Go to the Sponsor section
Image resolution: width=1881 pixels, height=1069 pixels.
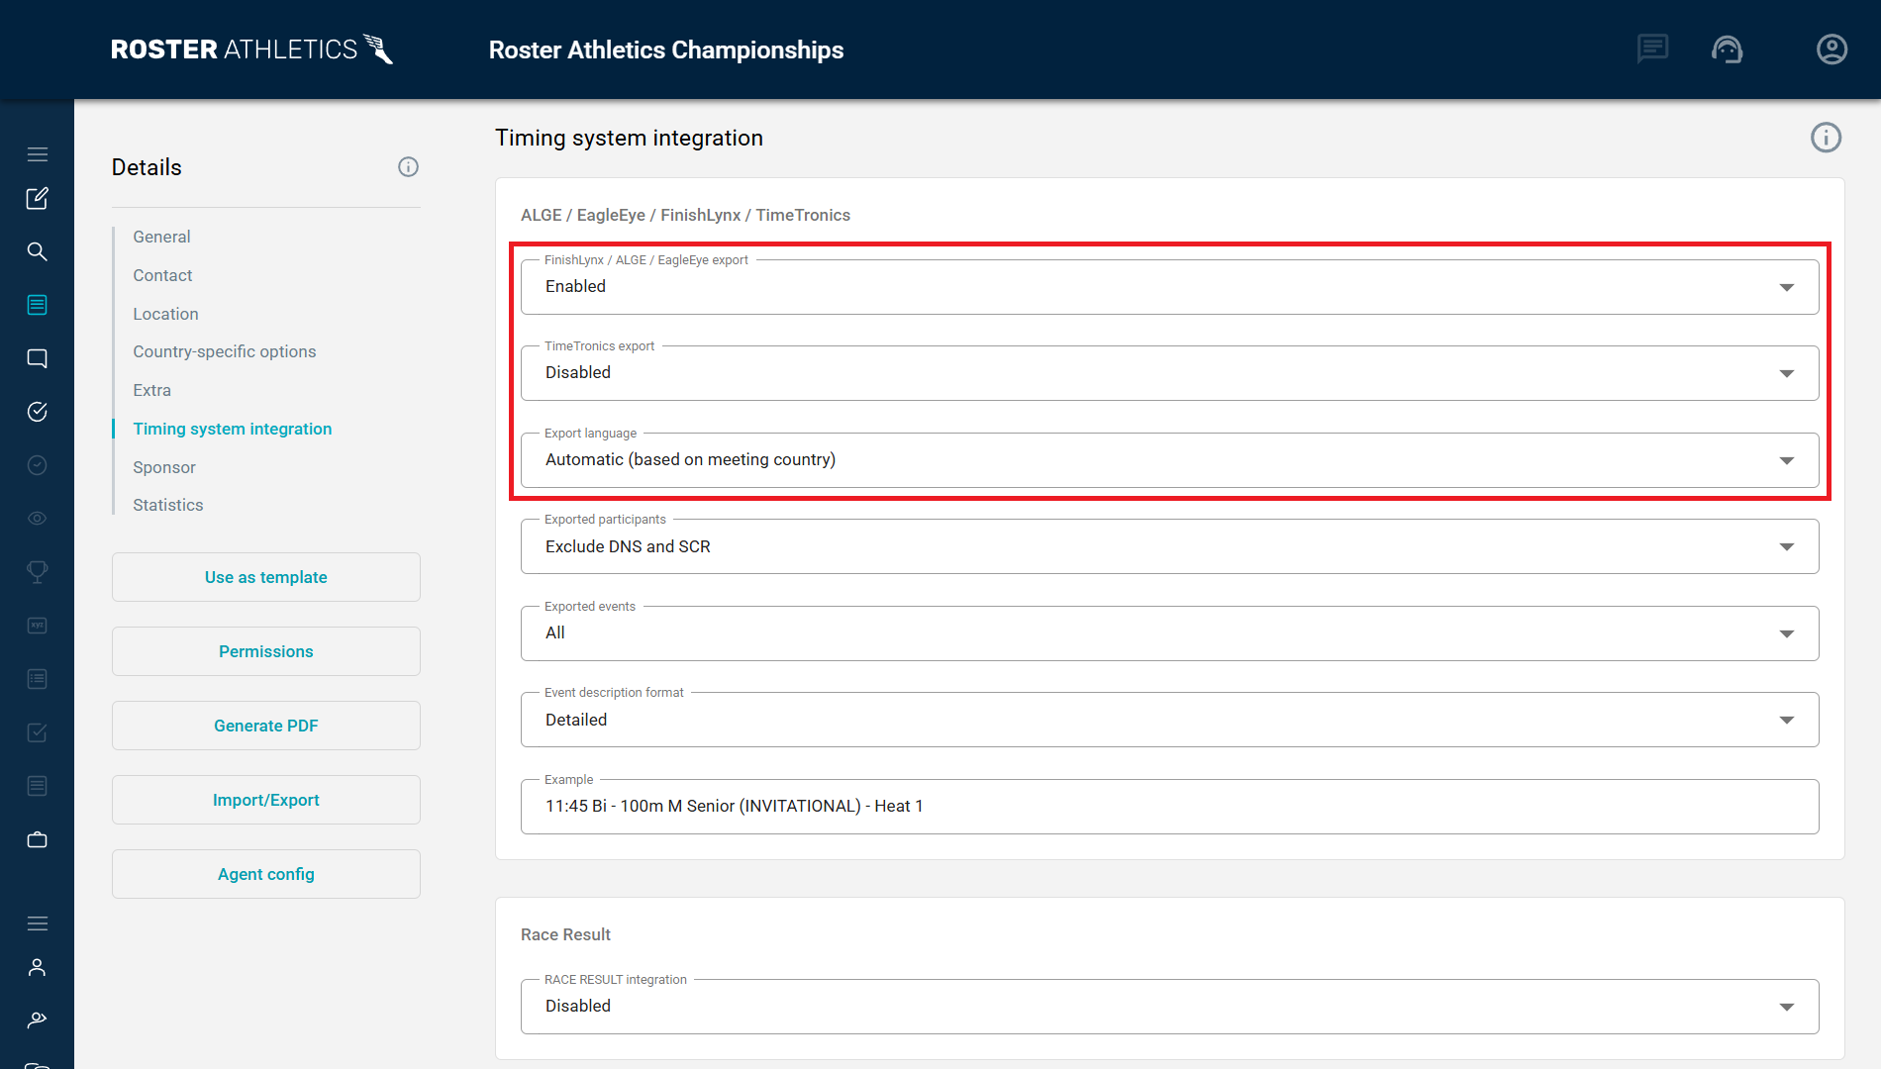(163, 467)
